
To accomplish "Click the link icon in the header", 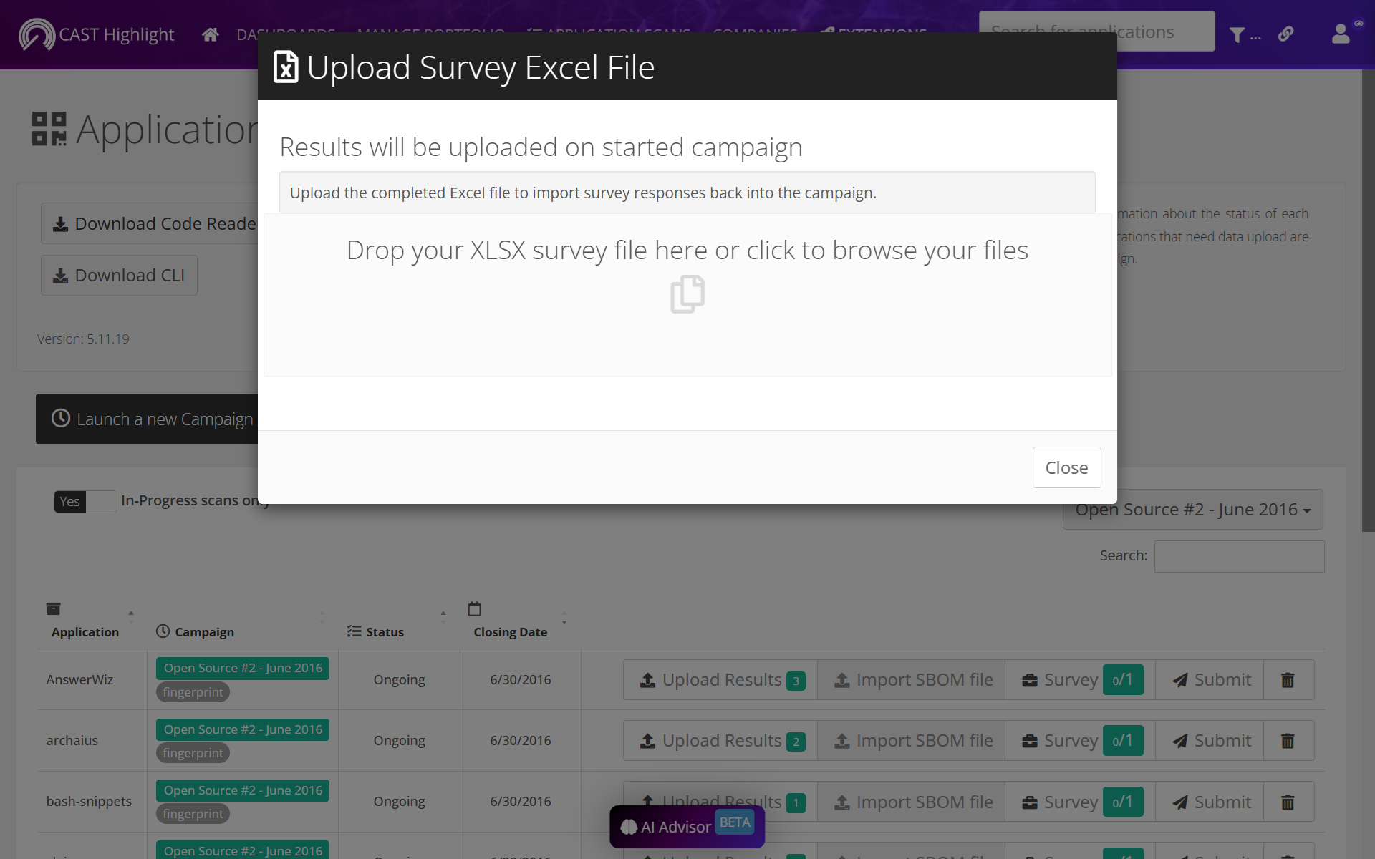I will click(x=1285, y=34).
